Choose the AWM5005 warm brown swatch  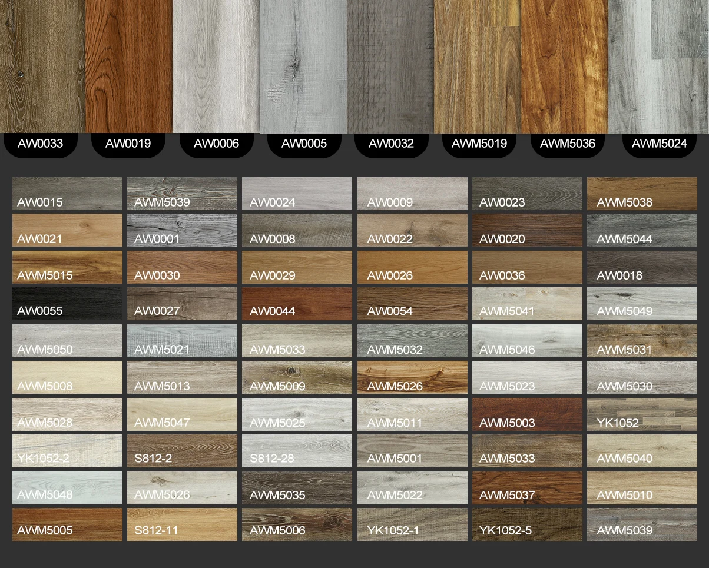[67, 524]
